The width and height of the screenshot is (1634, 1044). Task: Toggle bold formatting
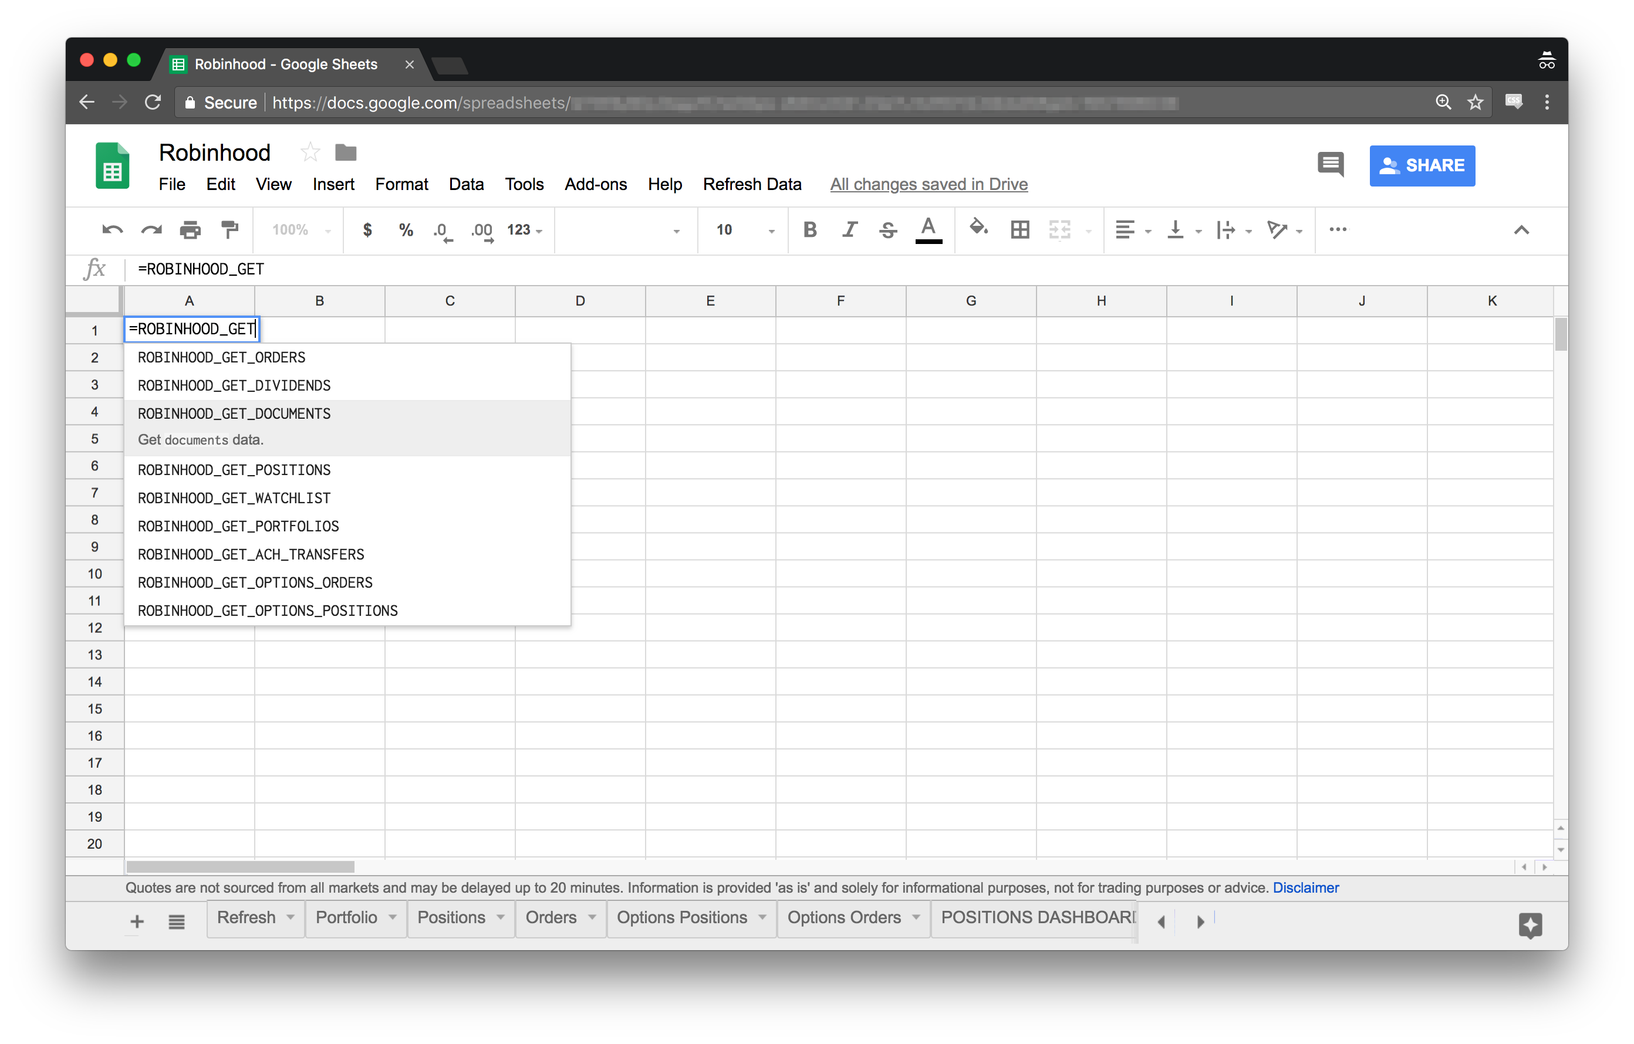tap(809, 231)
